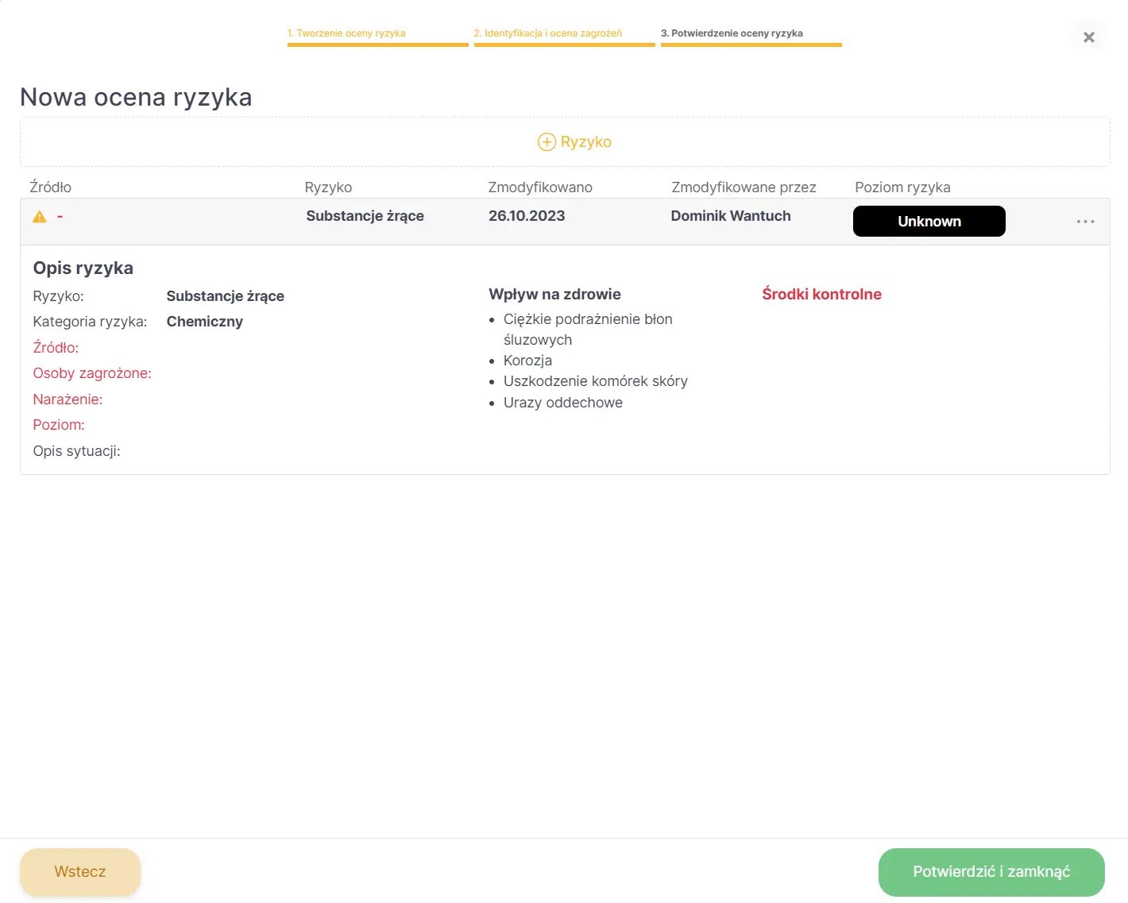
Task: Click the yellow warning triangle icon
Action: [40, 217]
